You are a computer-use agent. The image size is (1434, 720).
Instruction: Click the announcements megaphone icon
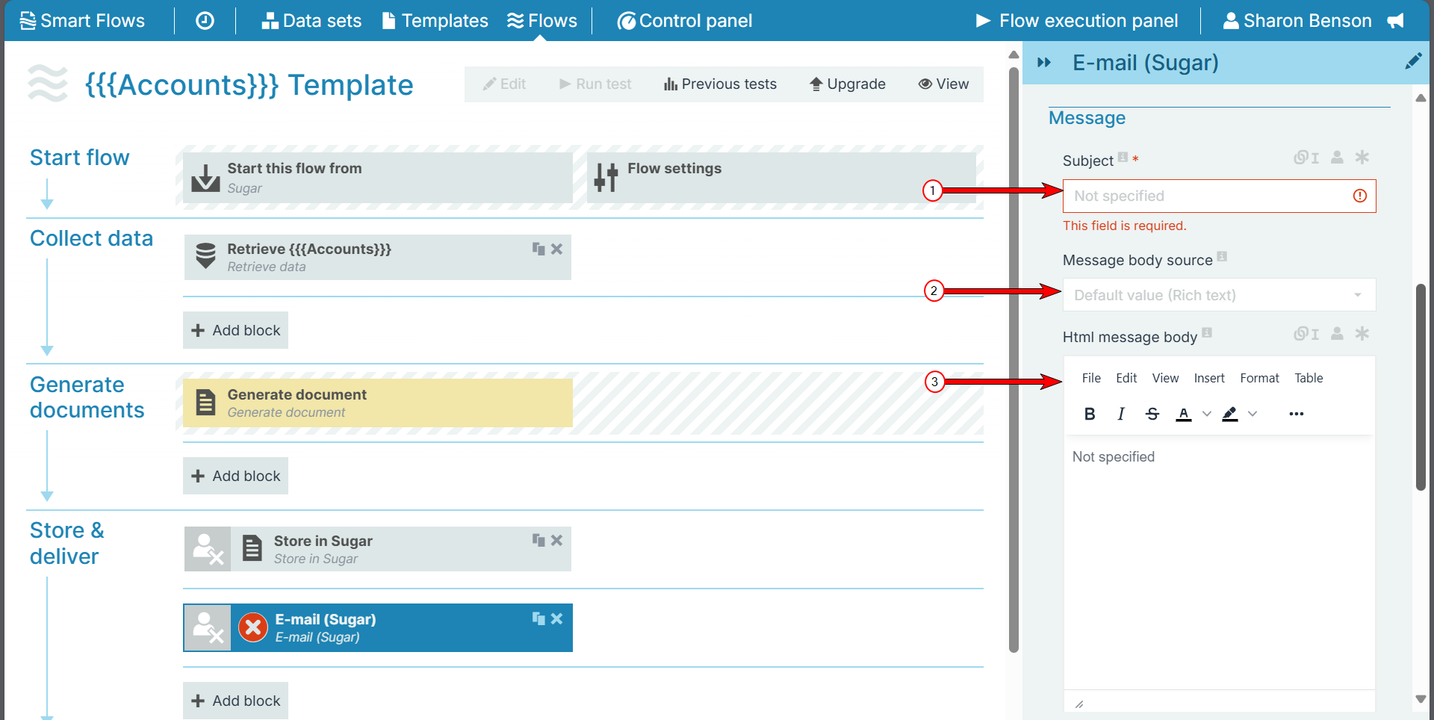(x=1395, y=20)
